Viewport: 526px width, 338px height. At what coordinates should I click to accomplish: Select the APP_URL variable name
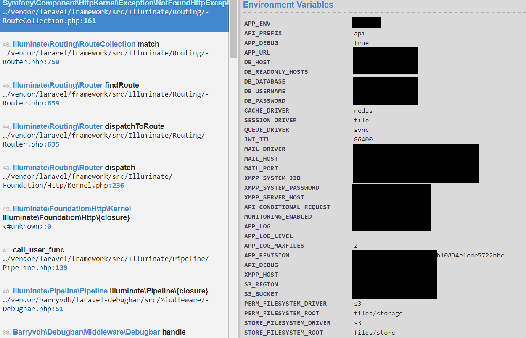(x=257, y=52)
